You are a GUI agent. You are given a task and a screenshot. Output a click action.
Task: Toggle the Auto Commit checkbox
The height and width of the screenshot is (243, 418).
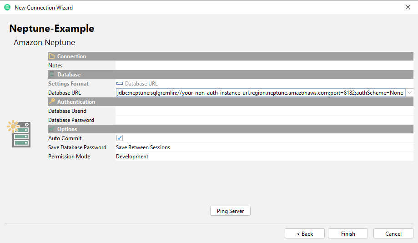[120, 138]
